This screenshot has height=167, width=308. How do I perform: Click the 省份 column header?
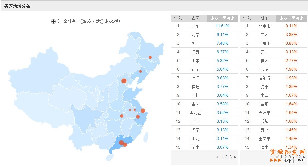pyautogui.click(x=195, y=18)
